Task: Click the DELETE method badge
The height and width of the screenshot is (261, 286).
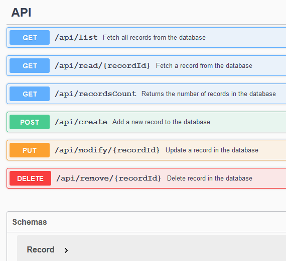Action: (30, 178)
